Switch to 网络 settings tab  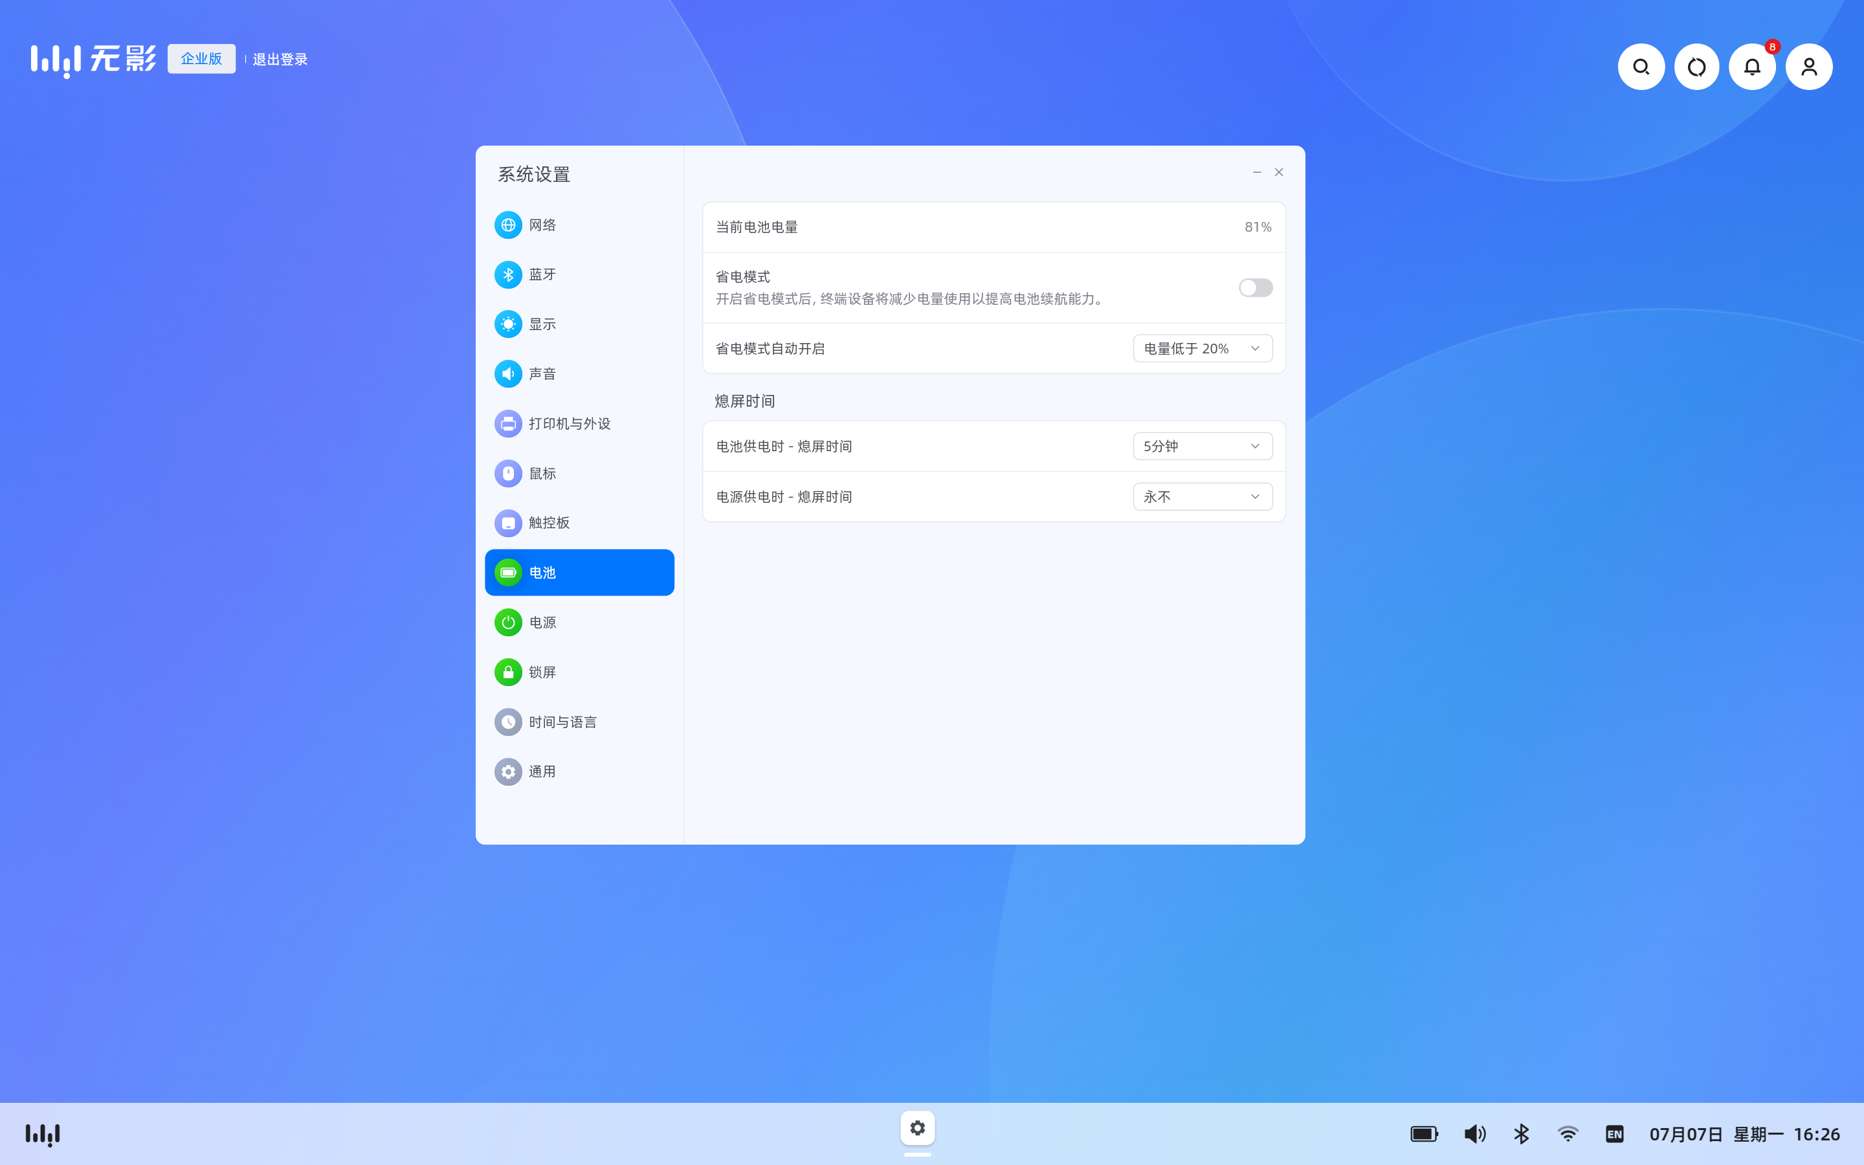pos(579,225)
